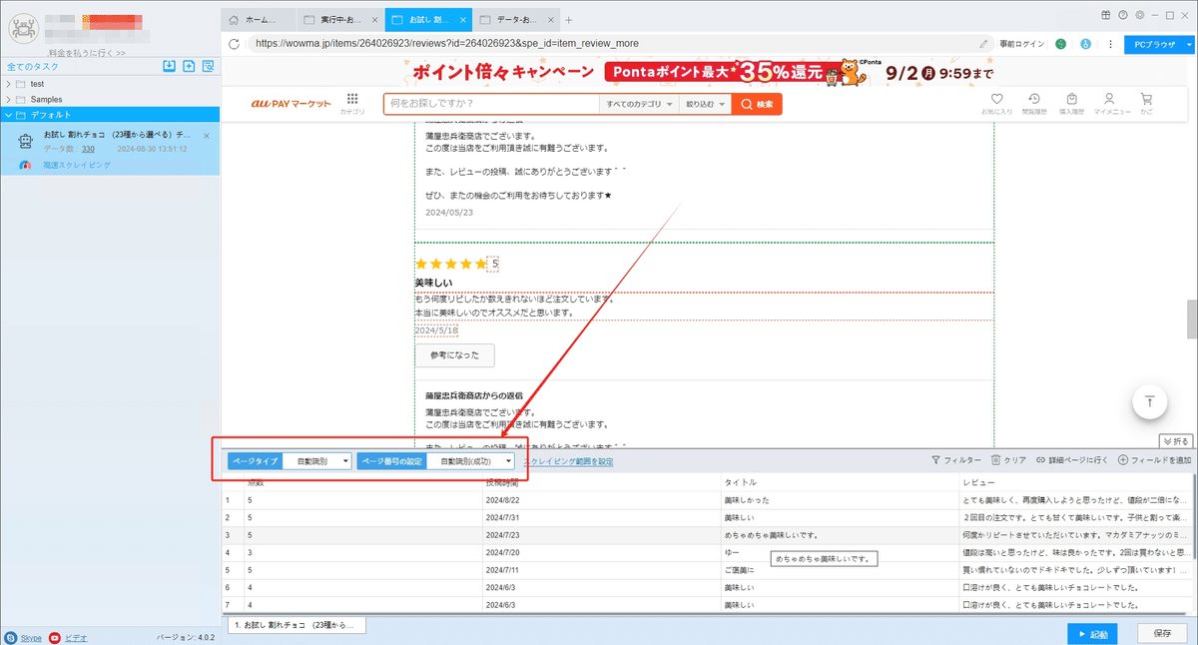Collapse the デフォルト folder
Image resolution: width=1198 pixels, height=645 pixels.
9,115
